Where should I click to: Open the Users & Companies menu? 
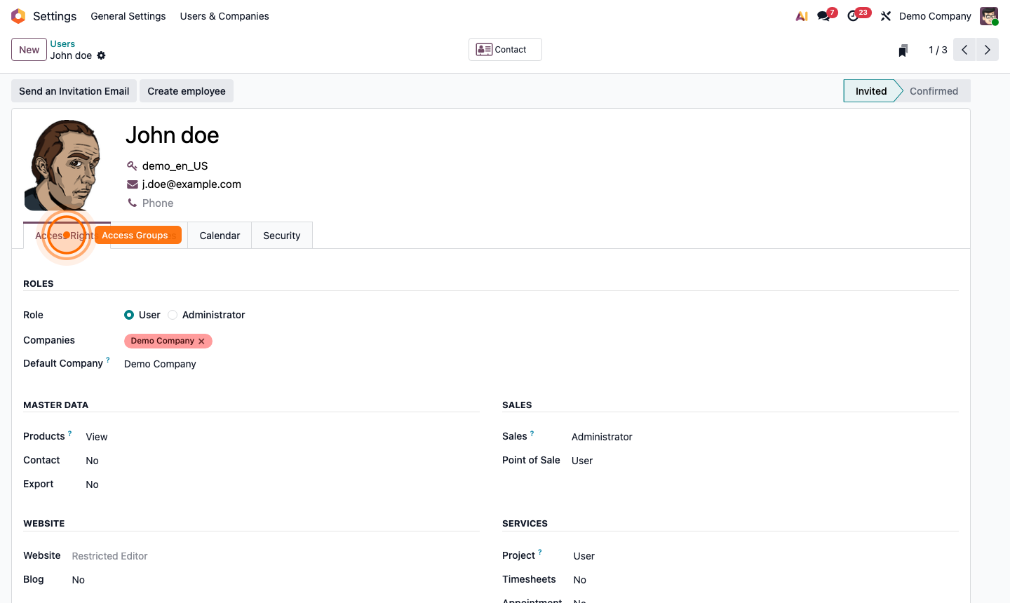point(224,15)
